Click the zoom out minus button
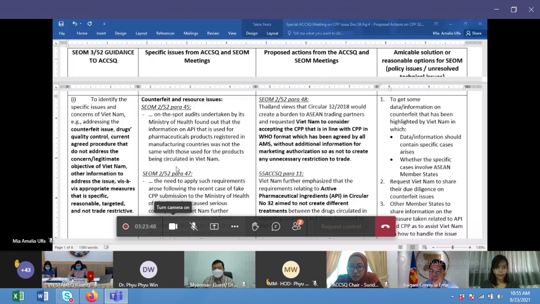This screenshot has width=540, height=304. click(x=433, y=248)
